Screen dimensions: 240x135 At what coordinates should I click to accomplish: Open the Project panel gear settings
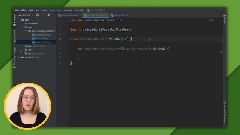tap(48, 15)
